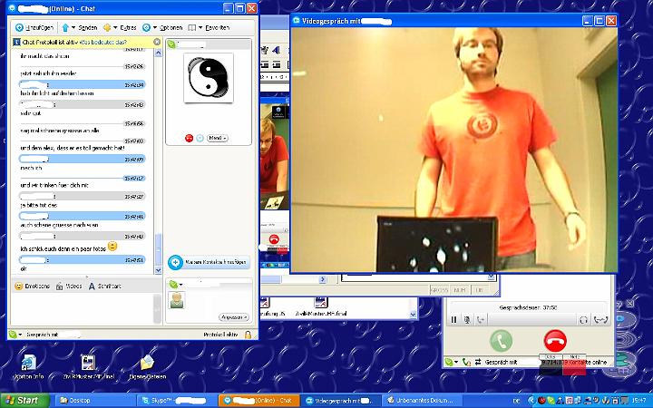Open the Menü dropdown under the avatar
The height and width of the screenshot is (408, 653).
tap(218, 138)
